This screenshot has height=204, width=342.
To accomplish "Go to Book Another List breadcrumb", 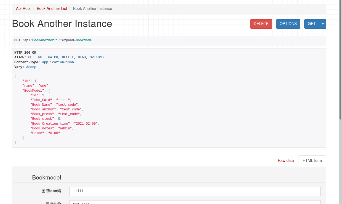I will point(52,9).
